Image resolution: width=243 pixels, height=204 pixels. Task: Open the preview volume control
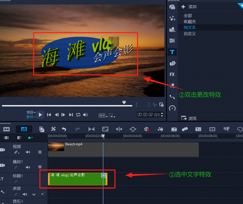(85, 115)
